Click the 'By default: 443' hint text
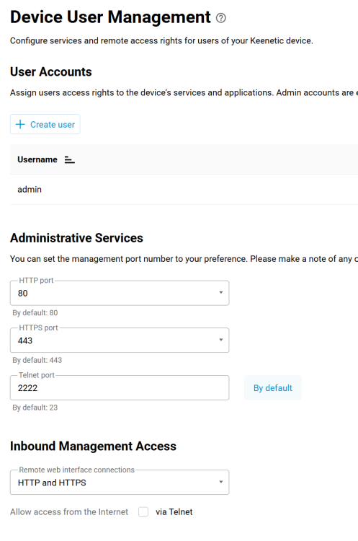 tap(37, 360)
